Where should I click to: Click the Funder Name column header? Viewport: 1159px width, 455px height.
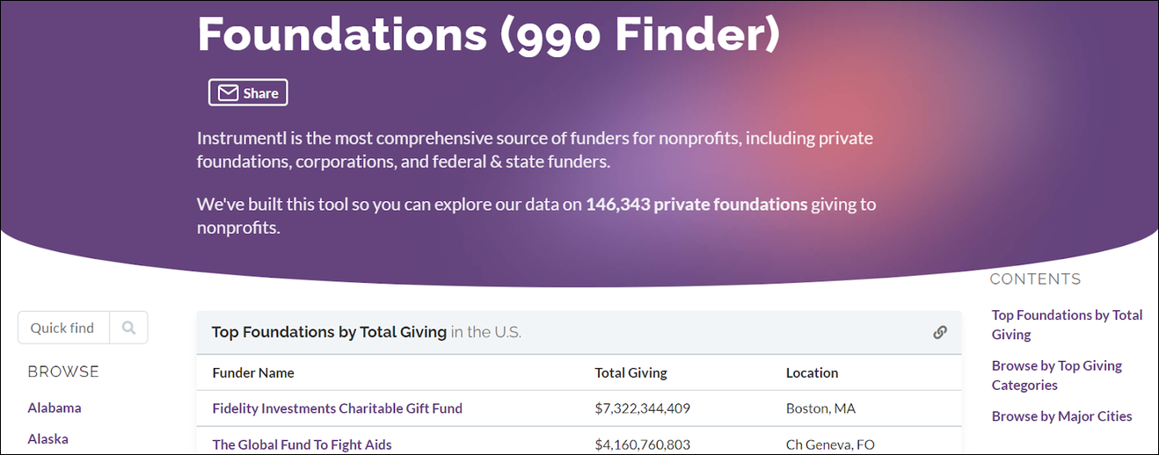pos(253,372)
